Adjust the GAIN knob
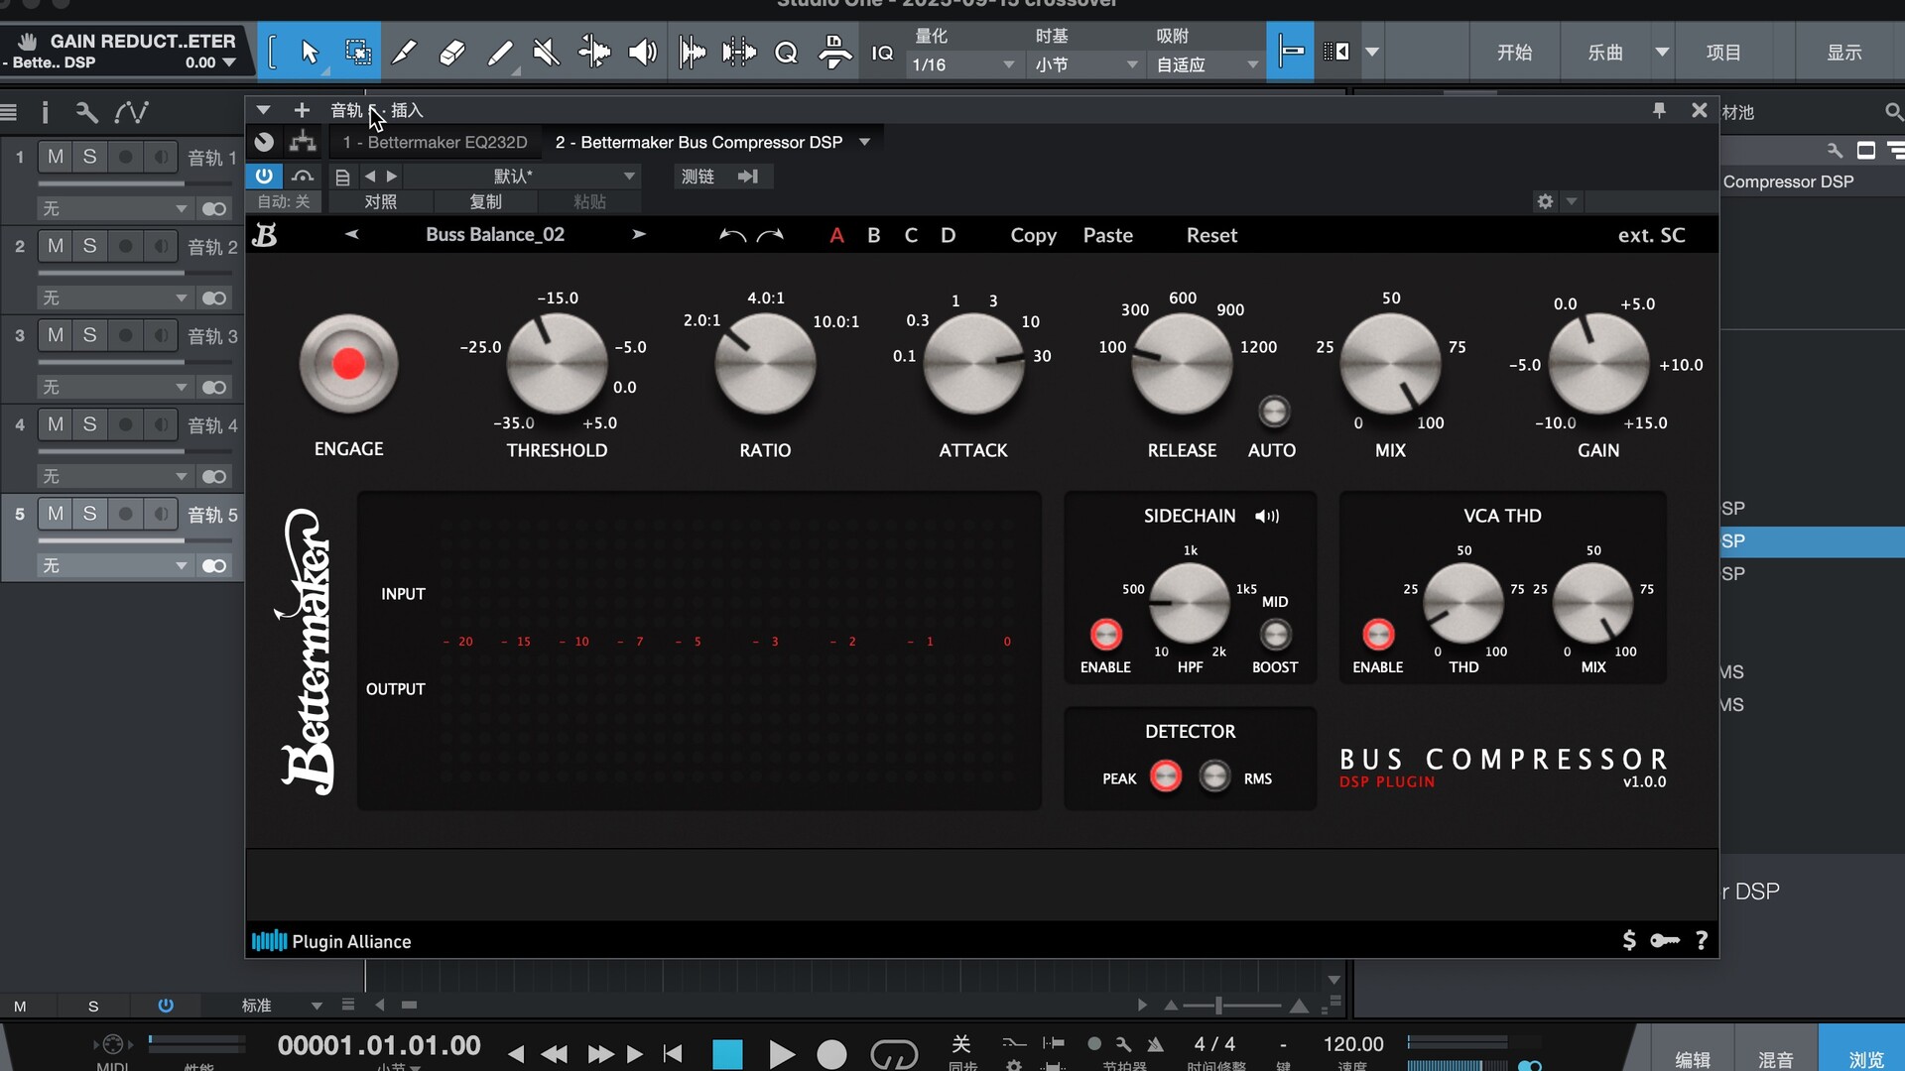This screenshot has width=1905, height=1071. click(1598, 363)
